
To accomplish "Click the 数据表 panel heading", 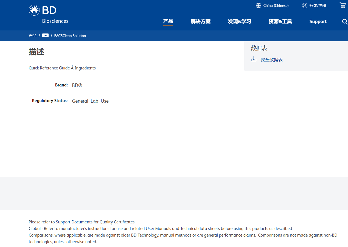I will coord(259,48).
